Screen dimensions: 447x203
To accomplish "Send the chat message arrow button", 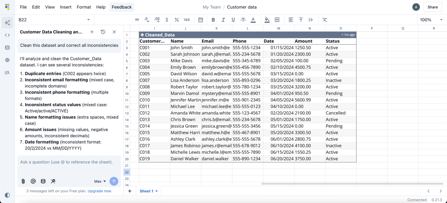I will point(114,181).
